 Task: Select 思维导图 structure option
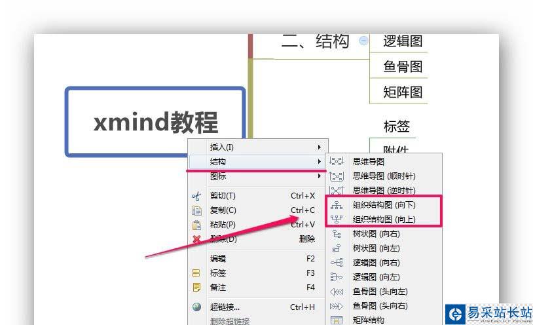point(384,161)
